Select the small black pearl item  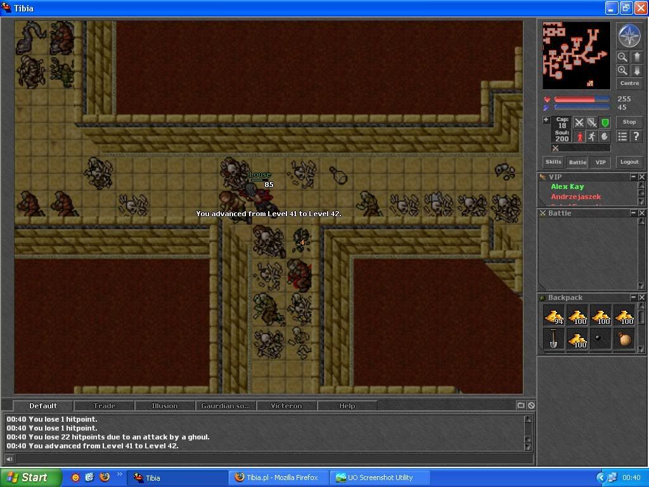point(601,339)
